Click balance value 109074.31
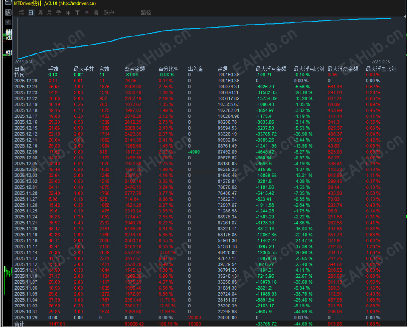 tap(228, 87)
